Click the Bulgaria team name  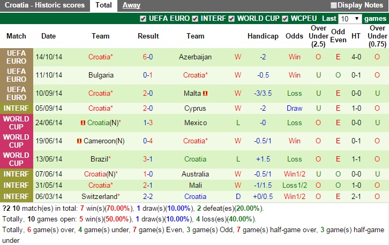pos(101,75)
